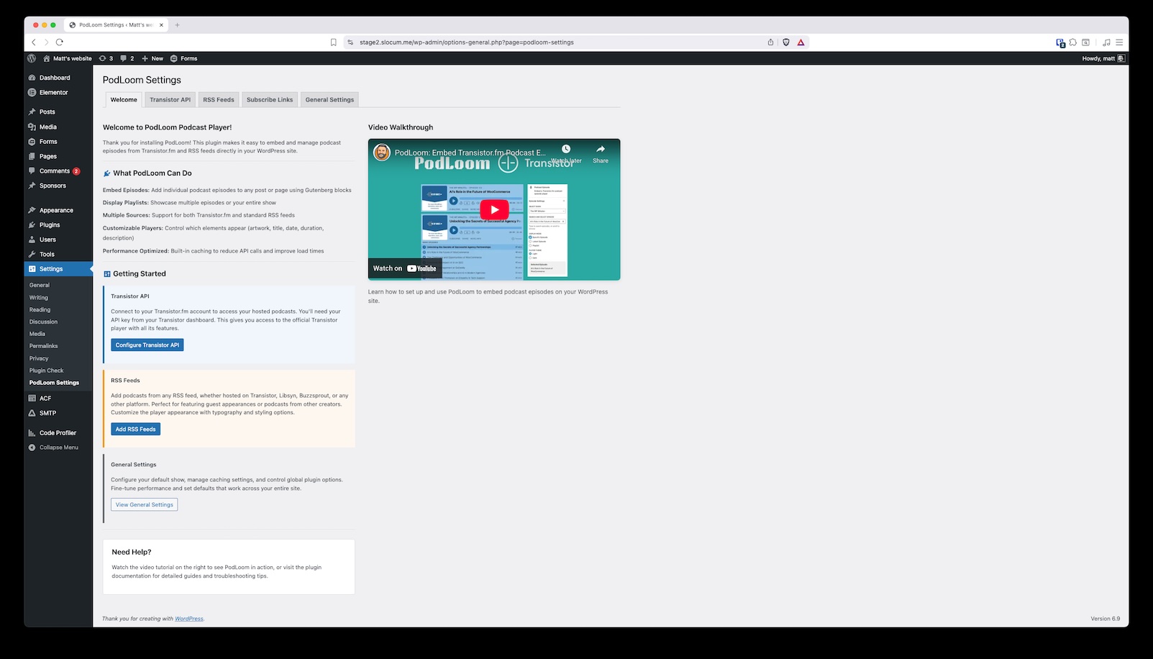
Task: Click the WordPress link in the footer
Action: coord(188,618)
